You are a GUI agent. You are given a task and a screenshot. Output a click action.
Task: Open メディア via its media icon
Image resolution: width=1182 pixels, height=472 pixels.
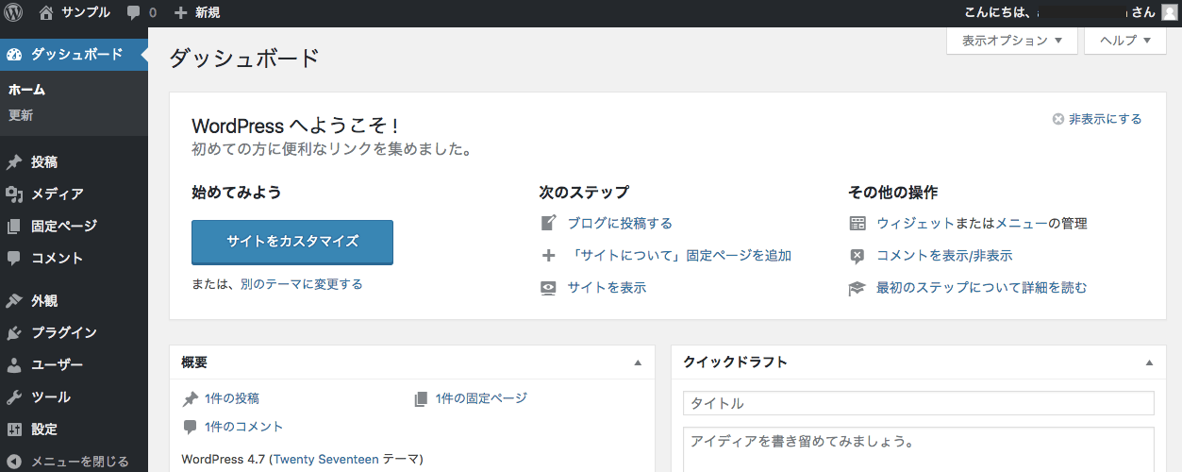click(14, 194)
